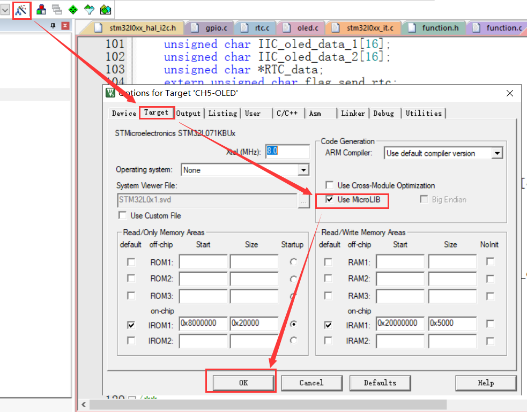Open the Linker tab
This screenshot has height=412, width=527.
353,114
